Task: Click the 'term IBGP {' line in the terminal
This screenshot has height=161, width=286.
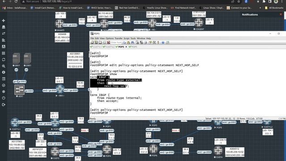Action: (x=100, y=95)
